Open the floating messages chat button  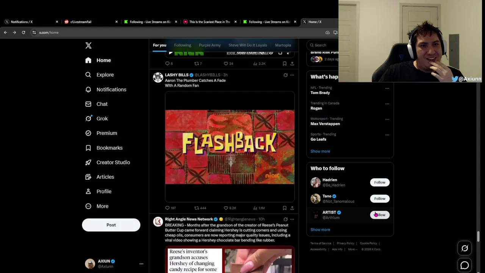pos(465,265)
